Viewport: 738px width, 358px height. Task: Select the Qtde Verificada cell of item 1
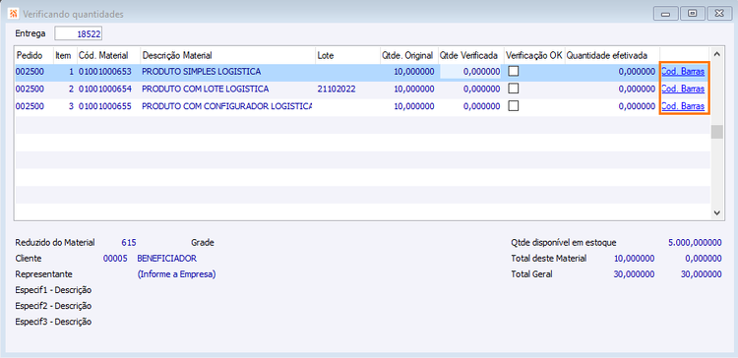471,72
